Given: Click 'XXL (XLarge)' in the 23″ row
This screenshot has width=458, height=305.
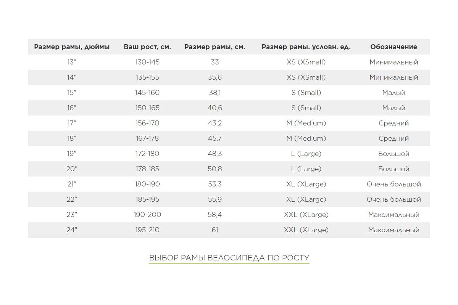Looking at the screenshot, I should click(x=306, y=215).
